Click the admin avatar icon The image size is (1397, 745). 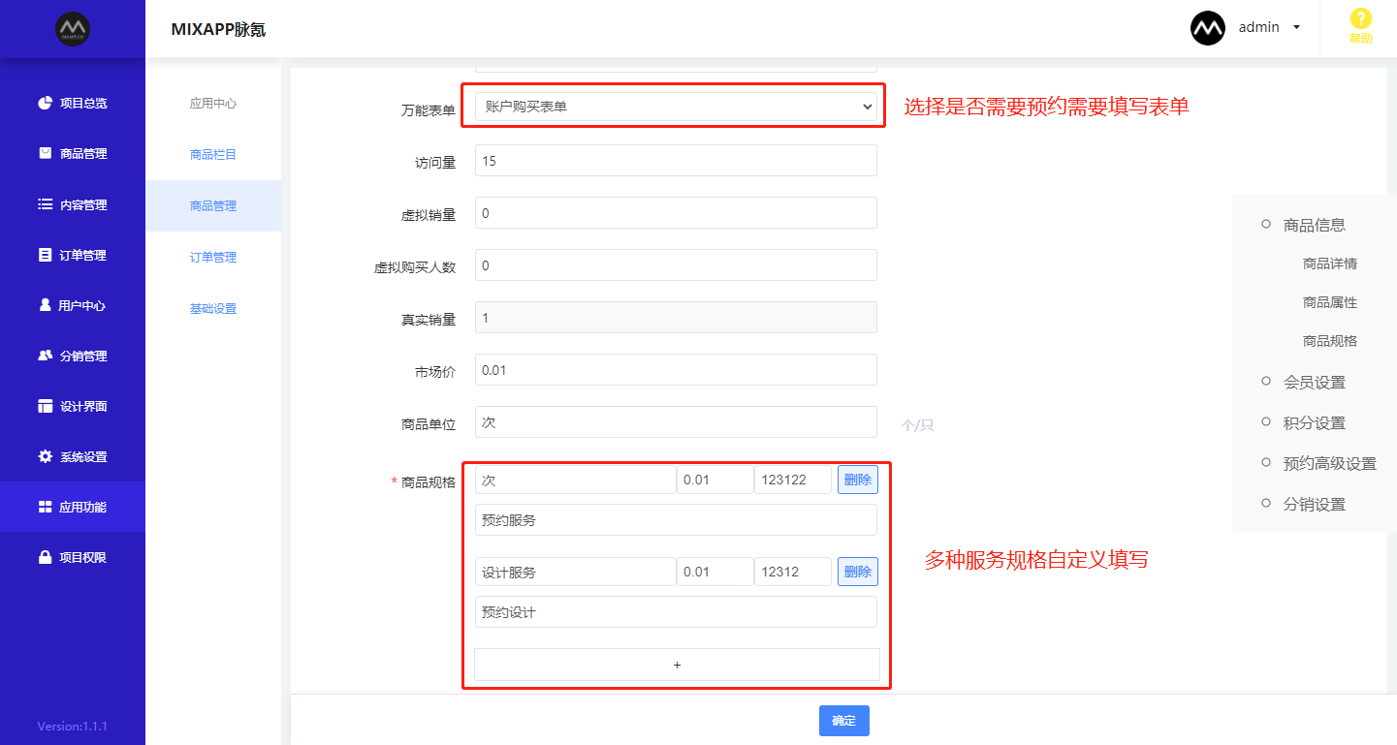tap(1207, 28)
